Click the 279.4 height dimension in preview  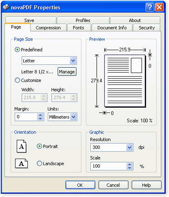coord(96,81)
